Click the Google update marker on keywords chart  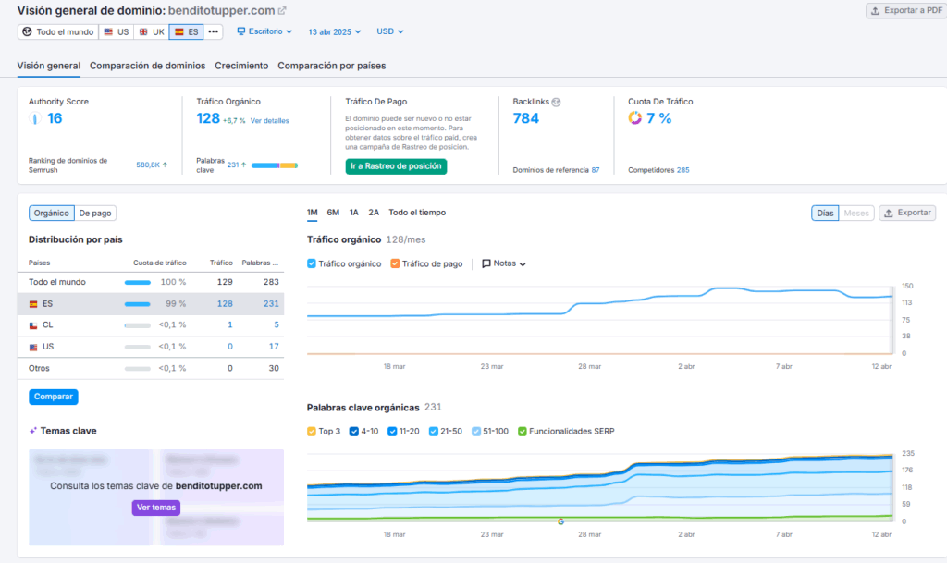pyautogui.click(x=560, y=521)
